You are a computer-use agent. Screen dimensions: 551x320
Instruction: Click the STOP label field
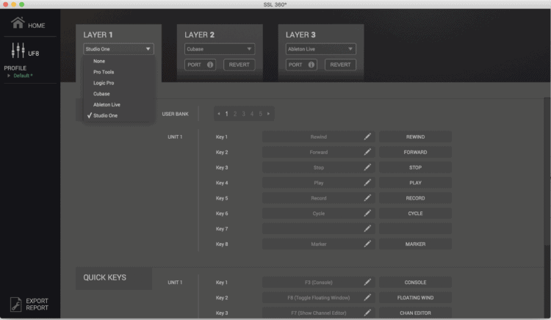pyautogui.click(x=415, y=167)
